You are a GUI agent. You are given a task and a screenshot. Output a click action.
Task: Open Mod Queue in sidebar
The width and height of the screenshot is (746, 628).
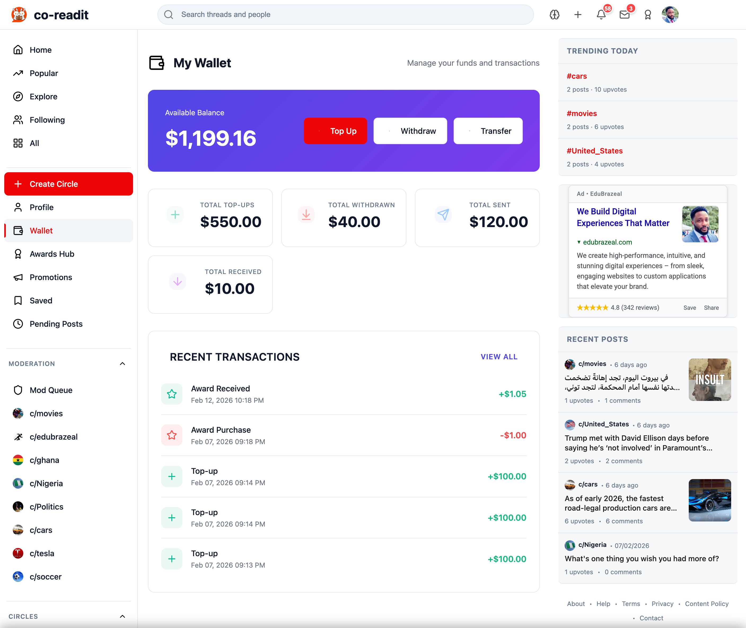pos(51,390)
